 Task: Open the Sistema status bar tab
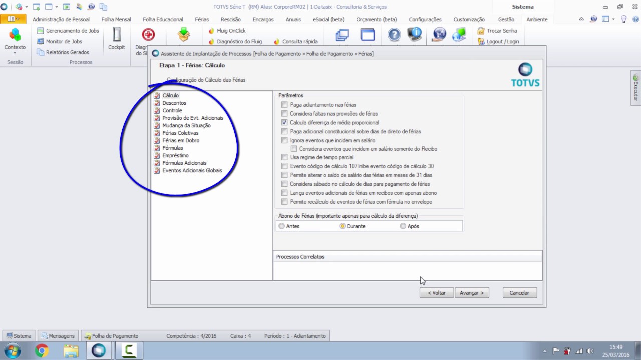point(19,336)
